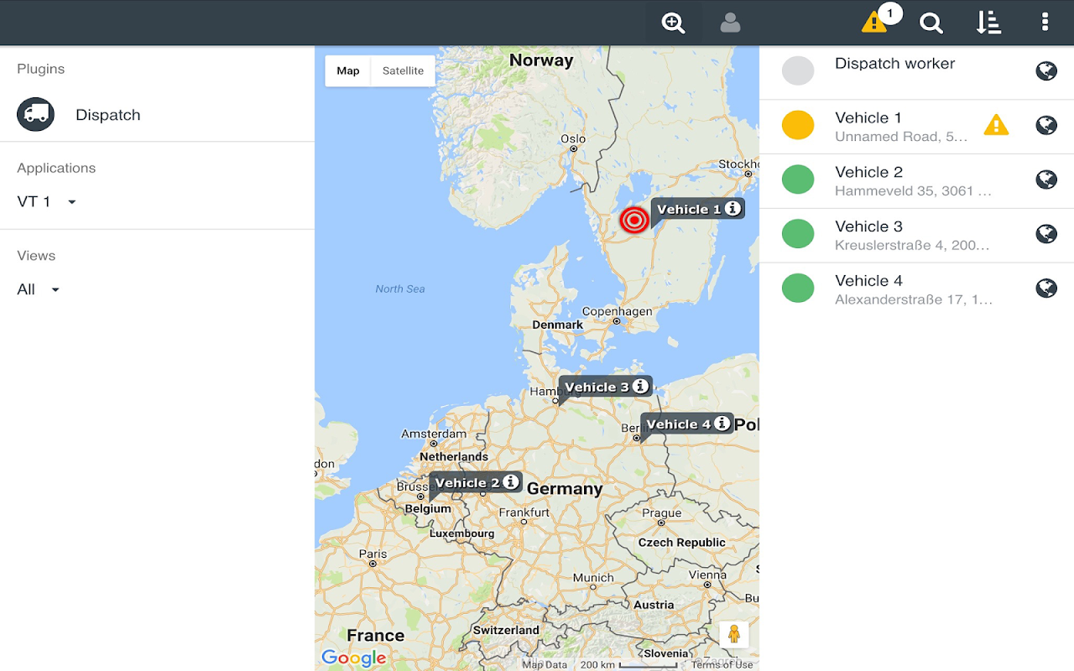Click the zoom-in magnifier icon in top bar
The height and width of the screenshot is (671, 1074).
coord(673,23)
